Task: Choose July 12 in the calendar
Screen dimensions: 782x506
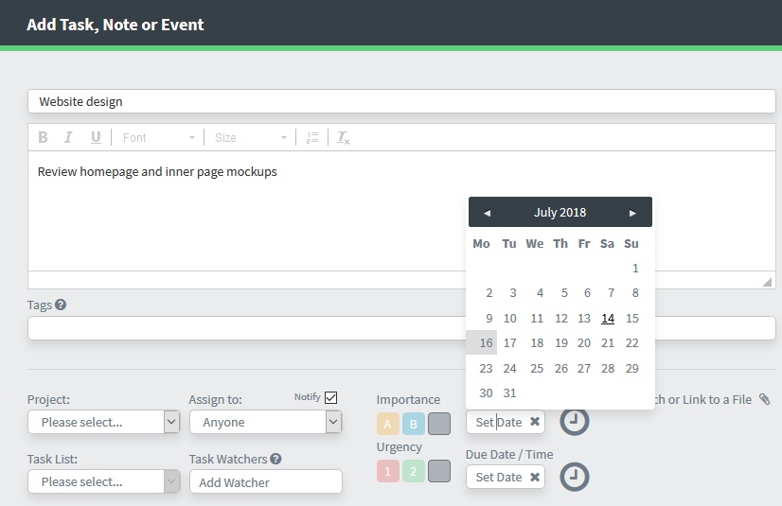Action: (x=561, y=318)
